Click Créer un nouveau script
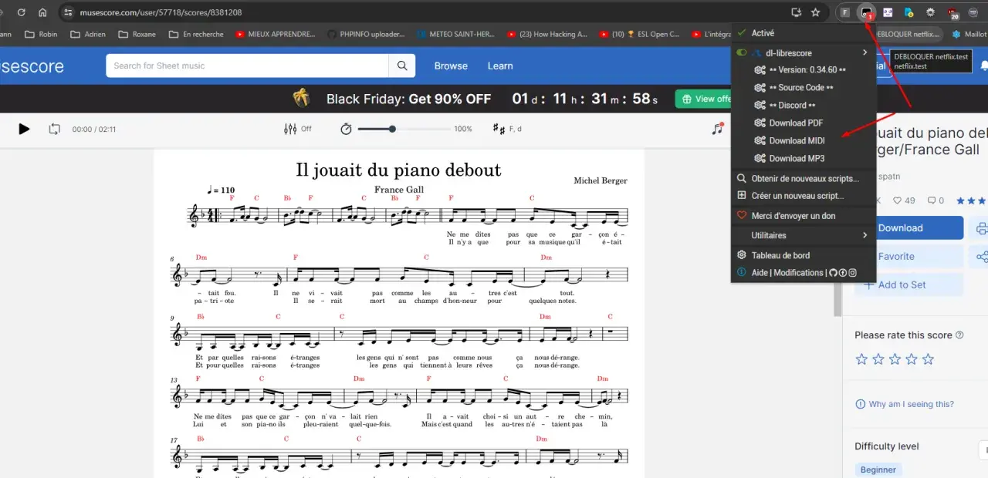The width and height of the screenshot is (988, 478). (804, 197)
